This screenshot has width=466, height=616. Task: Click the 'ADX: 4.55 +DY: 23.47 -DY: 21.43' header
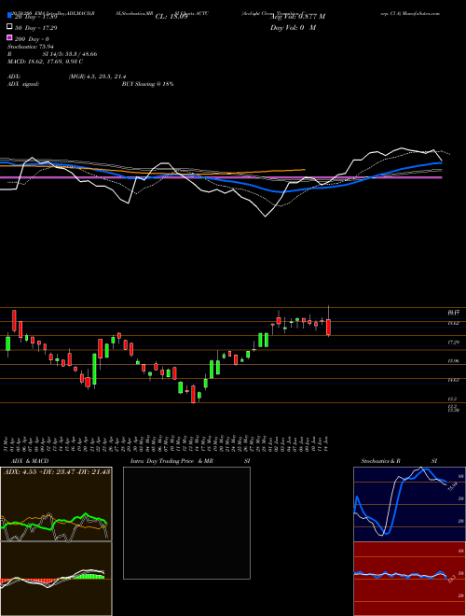tap(57, 471)
